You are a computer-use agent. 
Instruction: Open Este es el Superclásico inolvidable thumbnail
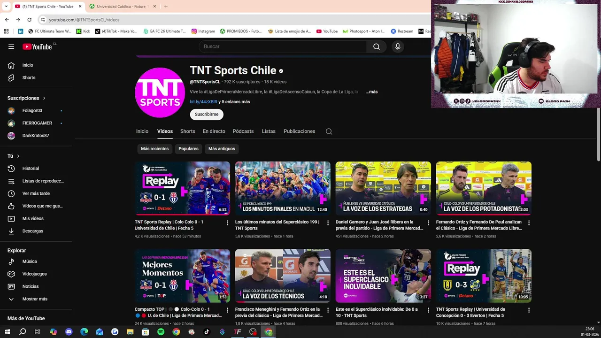[x=383, y=276]
